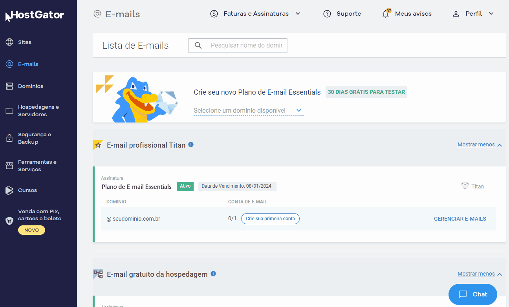Click the CONTA DE E-MAIL column header

tap(247, 202)
